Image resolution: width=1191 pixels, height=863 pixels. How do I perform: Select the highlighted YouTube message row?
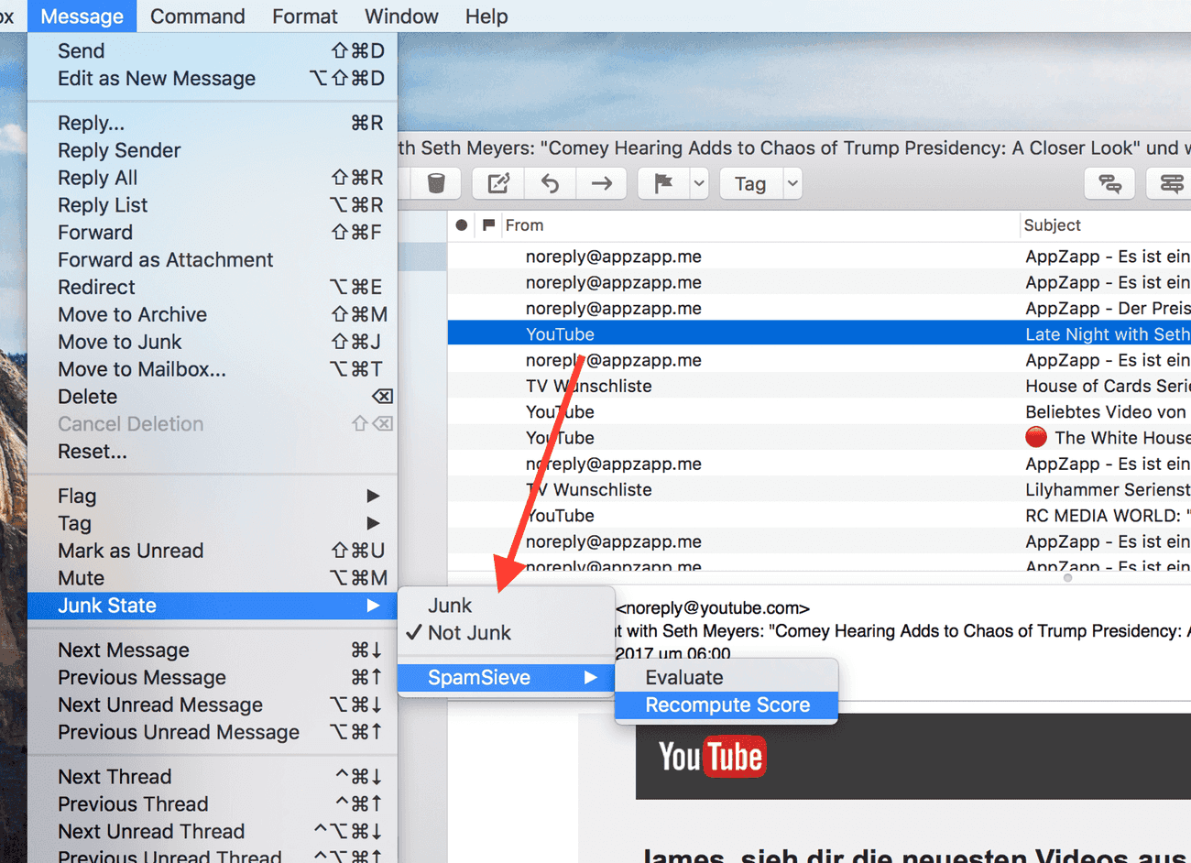pos(819,334)
